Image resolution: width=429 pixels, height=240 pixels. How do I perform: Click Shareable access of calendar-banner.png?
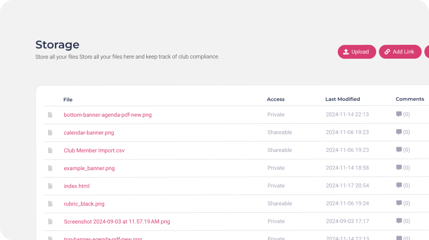[x=280, y=132]
